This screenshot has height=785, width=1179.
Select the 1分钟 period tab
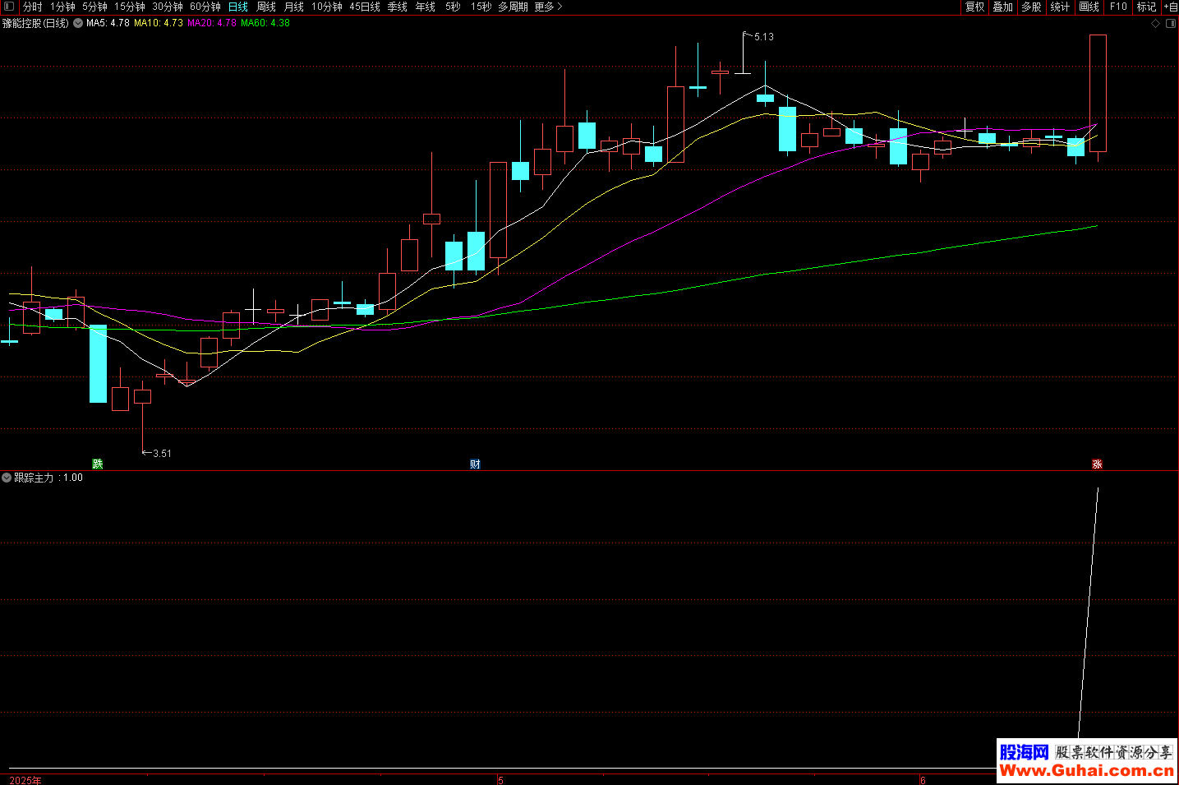[62, 7]
